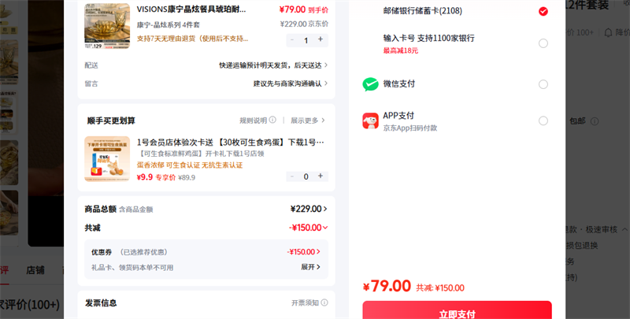Click the WeChat Pay green logo icon
Screen dimensions: 630x319
click(x=370, y=84)
